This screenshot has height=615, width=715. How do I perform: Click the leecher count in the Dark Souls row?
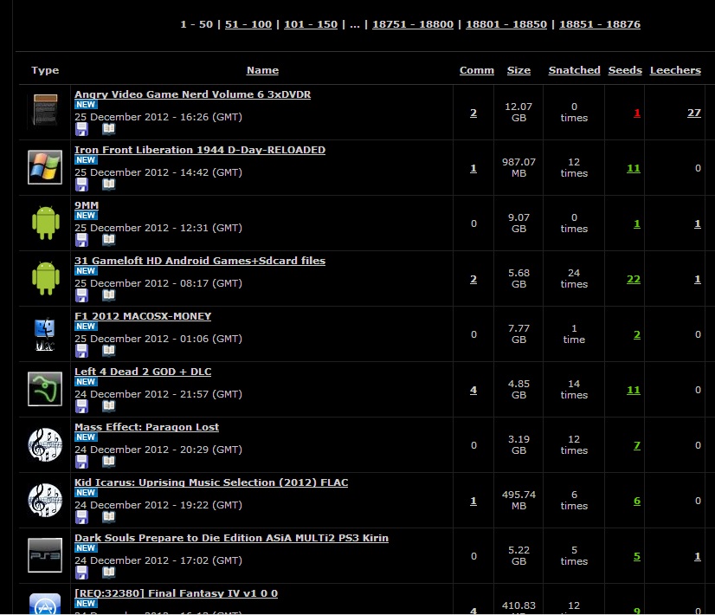click(x=697, y=556)
